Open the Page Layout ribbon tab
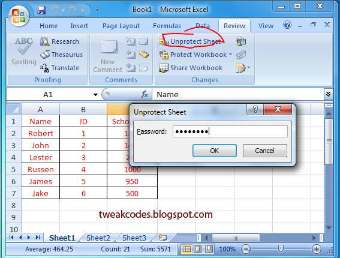The image size is (340, 258). [x=121, y=26]
